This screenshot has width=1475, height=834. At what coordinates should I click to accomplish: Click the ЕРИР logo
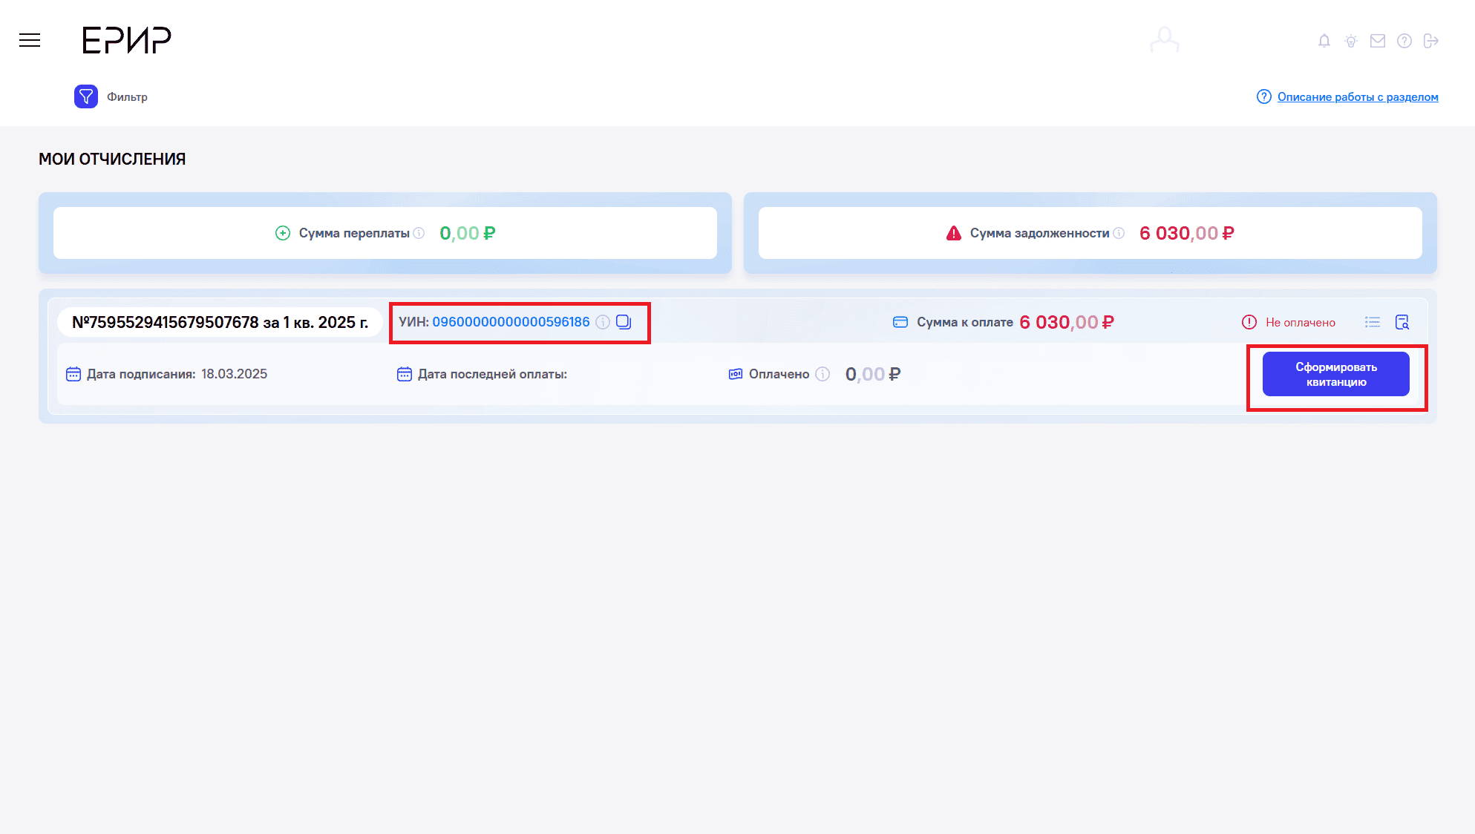pos(126,40)
